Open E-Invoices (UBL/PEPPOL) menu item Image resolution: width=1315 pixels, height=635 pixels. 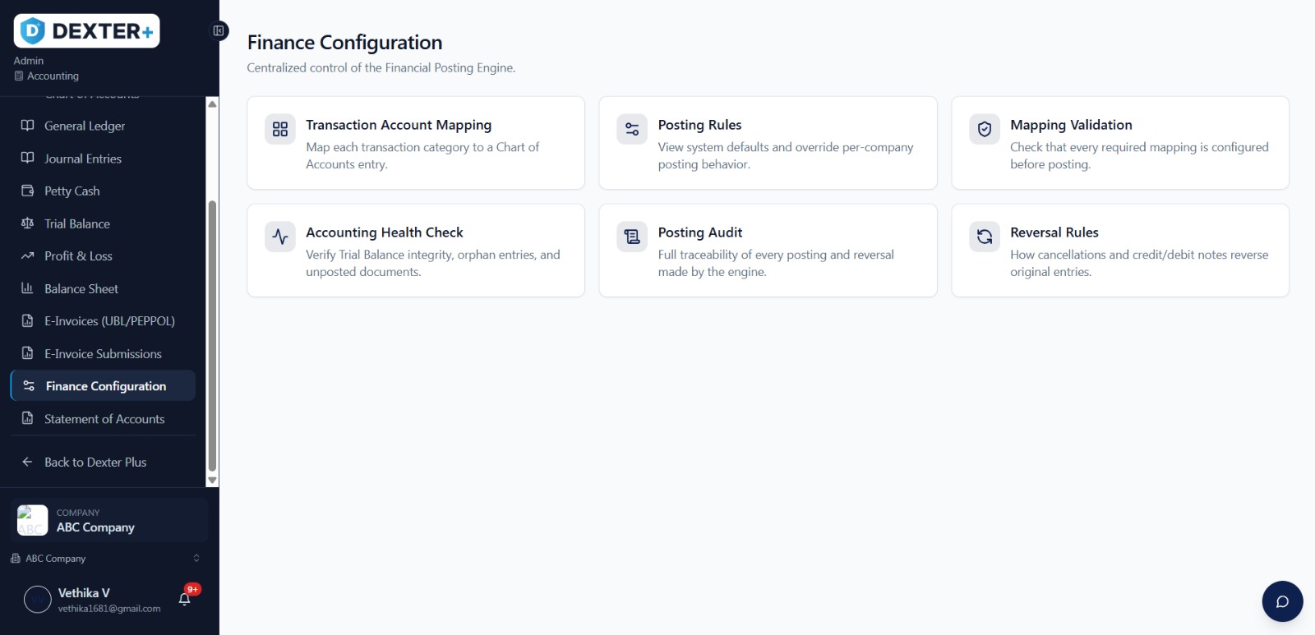(103, 321)
